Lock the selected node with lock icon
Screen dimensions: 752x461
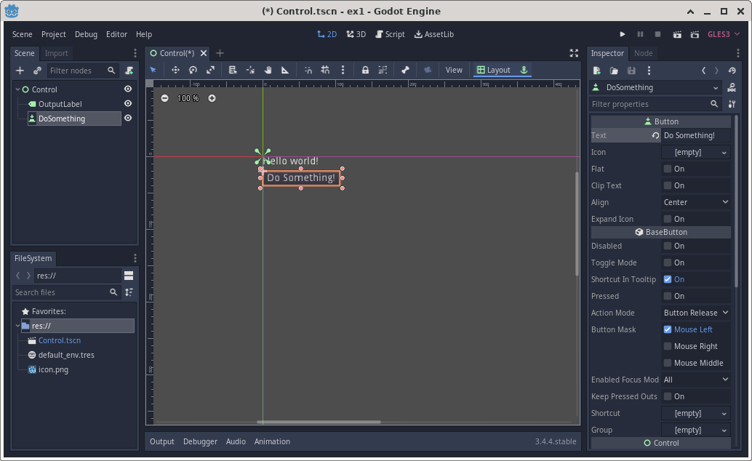click(365, 70)
